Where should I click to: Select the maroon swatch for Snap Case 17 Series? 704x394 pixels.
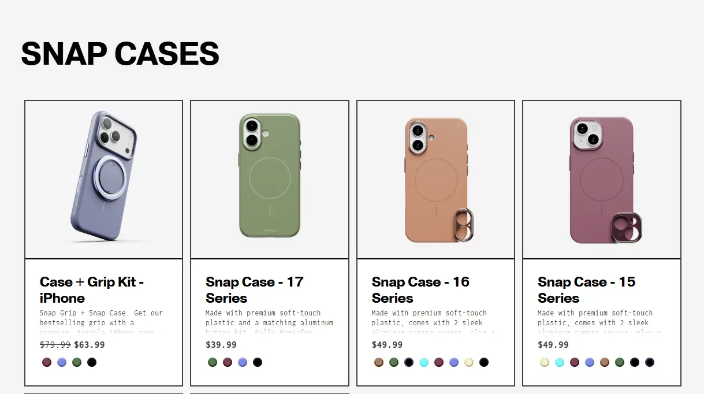[x=228, y=362]
